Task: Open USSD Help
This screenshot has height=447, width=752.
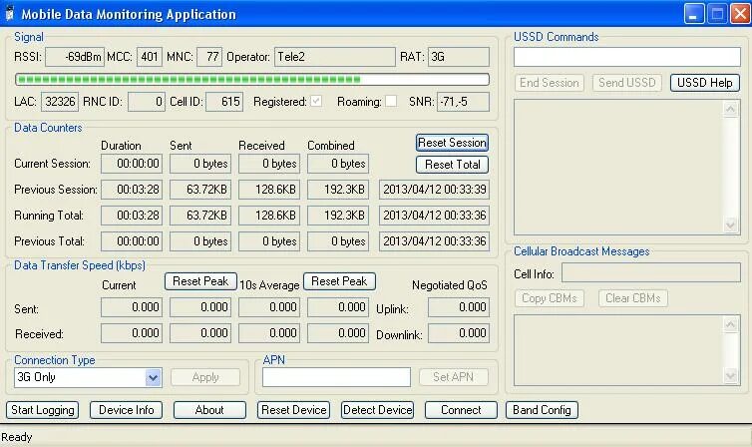Action: (x=705, y=83)
